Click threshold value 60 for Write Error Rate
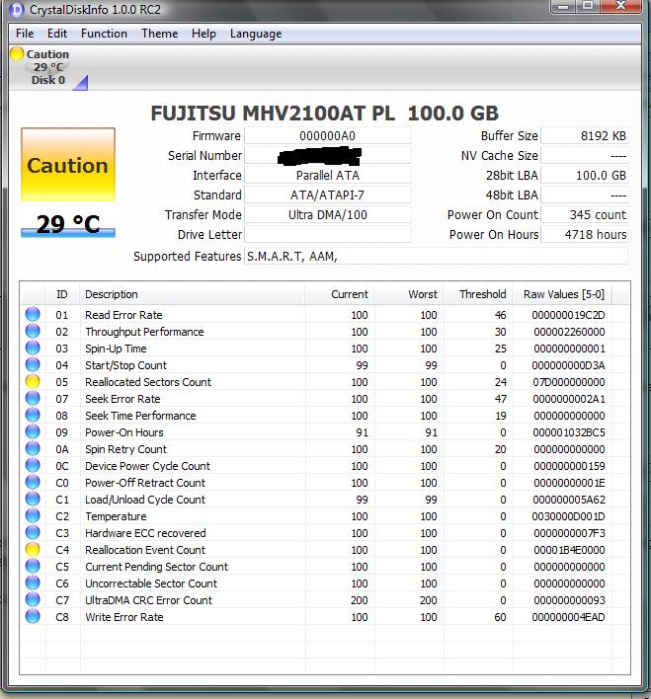This screenshot has height=699, width=651. click(x=500, y=617)
